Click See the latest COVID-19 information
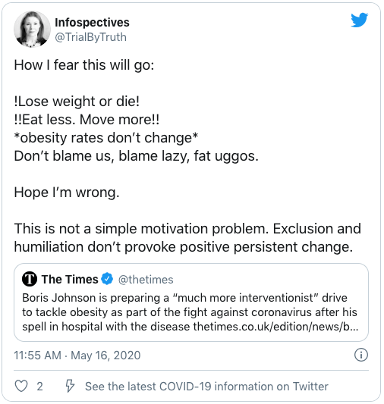This screenshot has width=384, height=404. (206, 387)
